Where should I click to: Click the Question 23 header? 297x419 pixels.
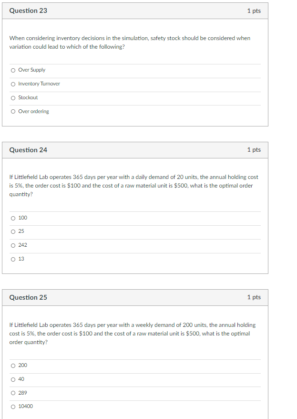[28, 10]
